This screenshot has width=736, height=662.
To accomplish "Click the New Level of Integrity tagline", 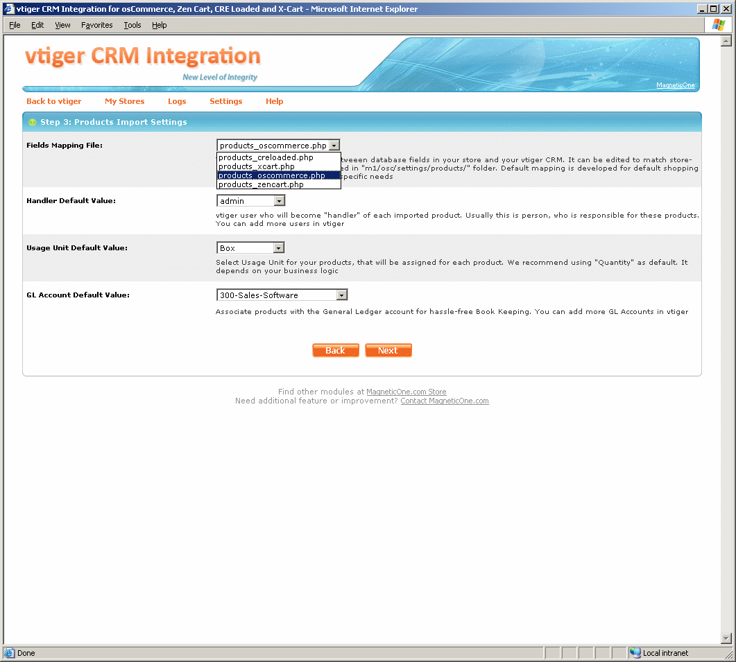I will pyautogui.click(x=220, y=77).
